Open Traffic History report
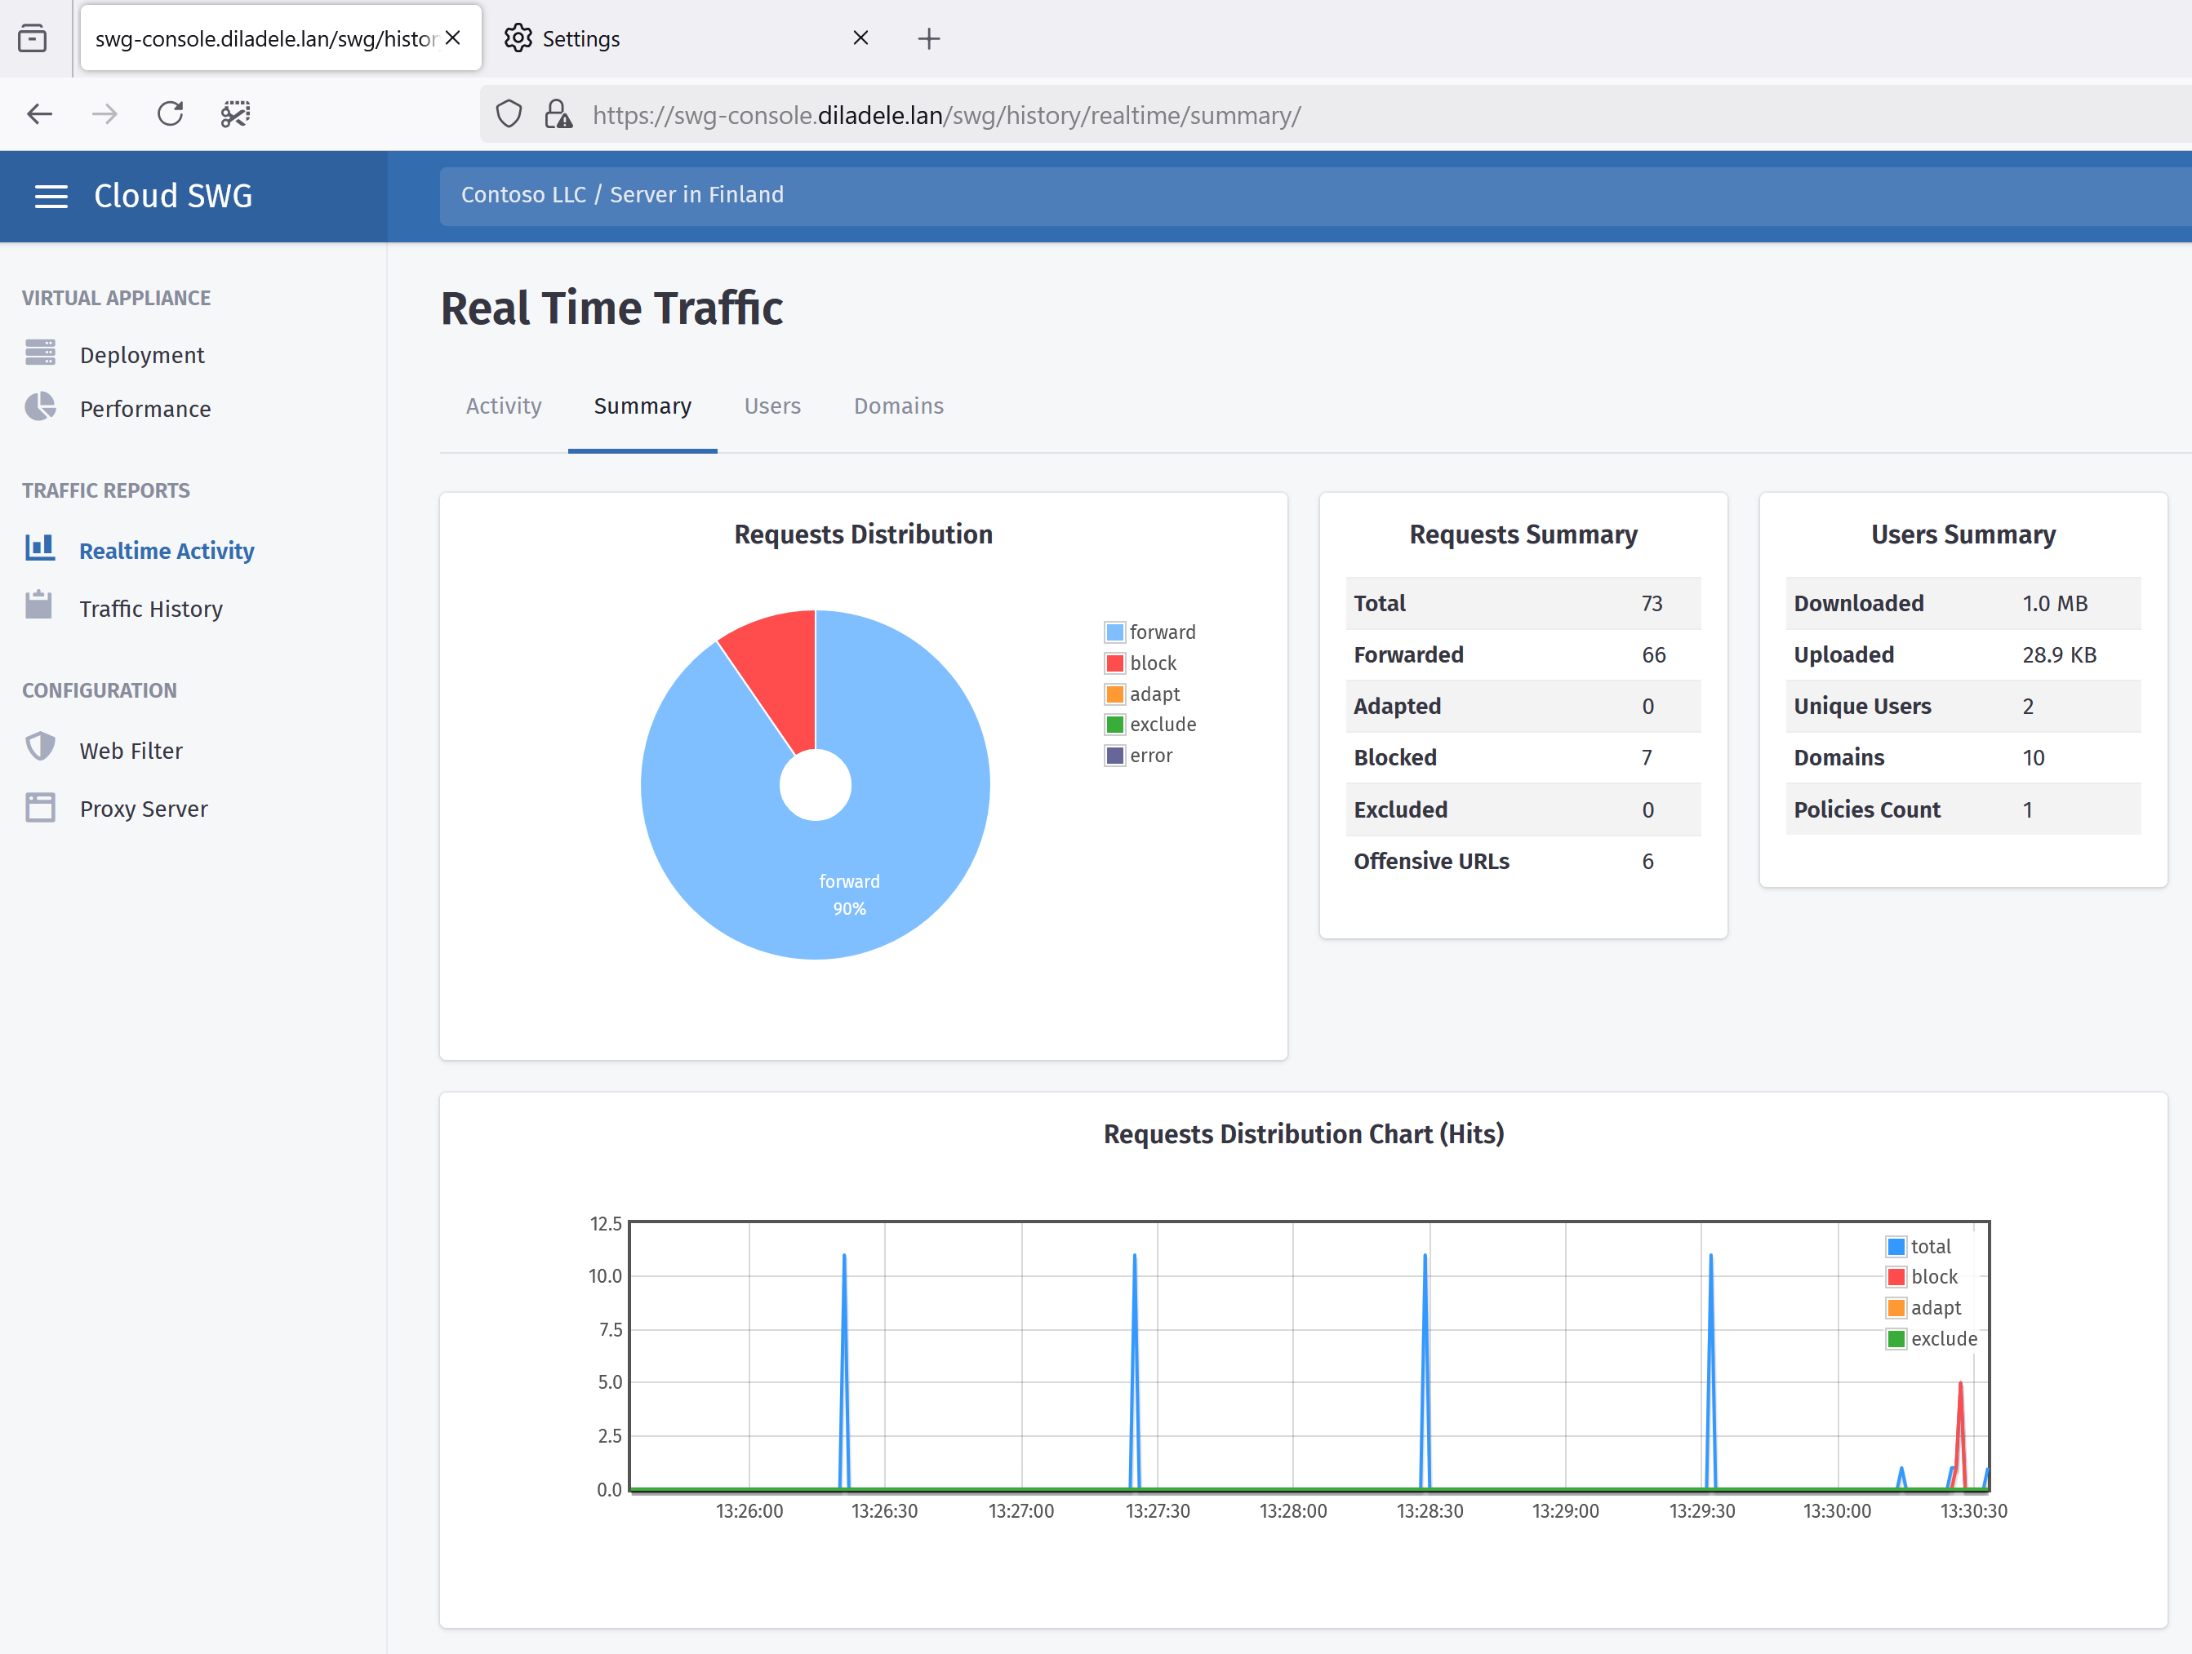2192x1654 pixels. click(151, 608)
